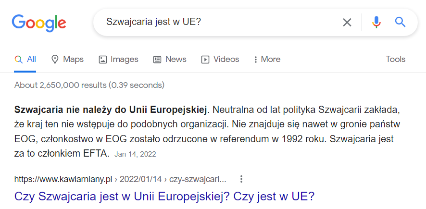Screen dimensions: 426x209
Task: Click the Google logo
Action: tap(39, 22)
